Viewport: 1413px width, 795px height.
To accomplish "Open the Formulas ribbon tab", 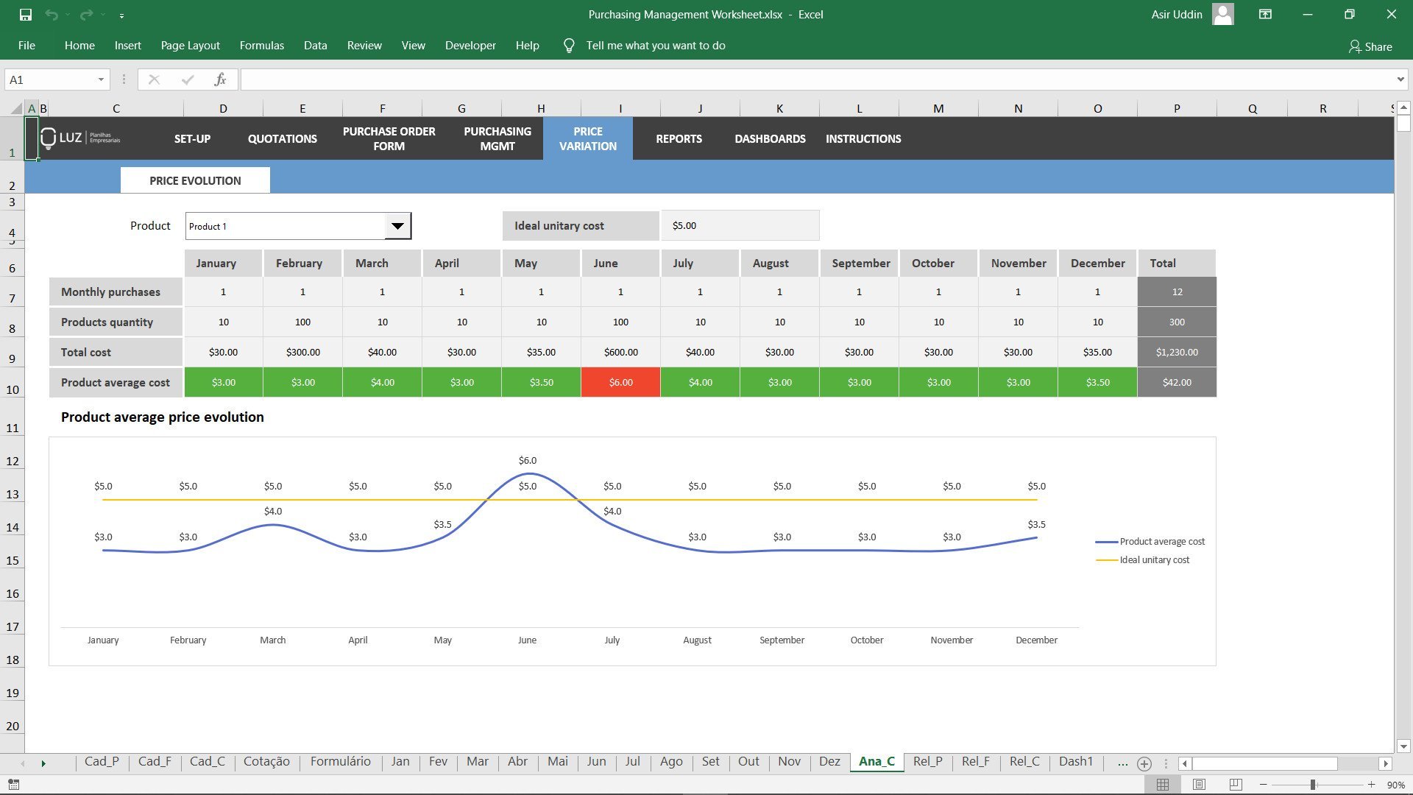I will [x=261, y=46].
